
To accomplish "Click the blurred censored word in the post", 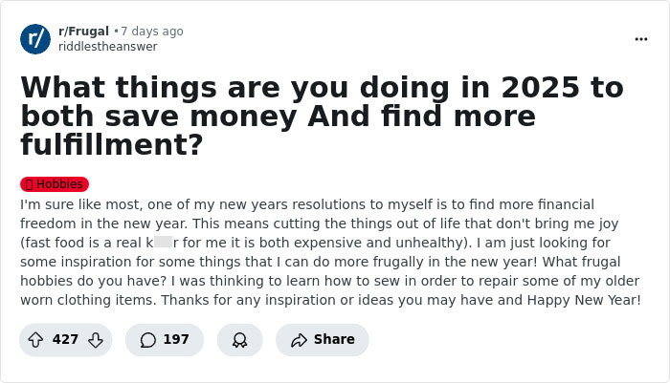I will pyautogui.click(x=163, y=243).
